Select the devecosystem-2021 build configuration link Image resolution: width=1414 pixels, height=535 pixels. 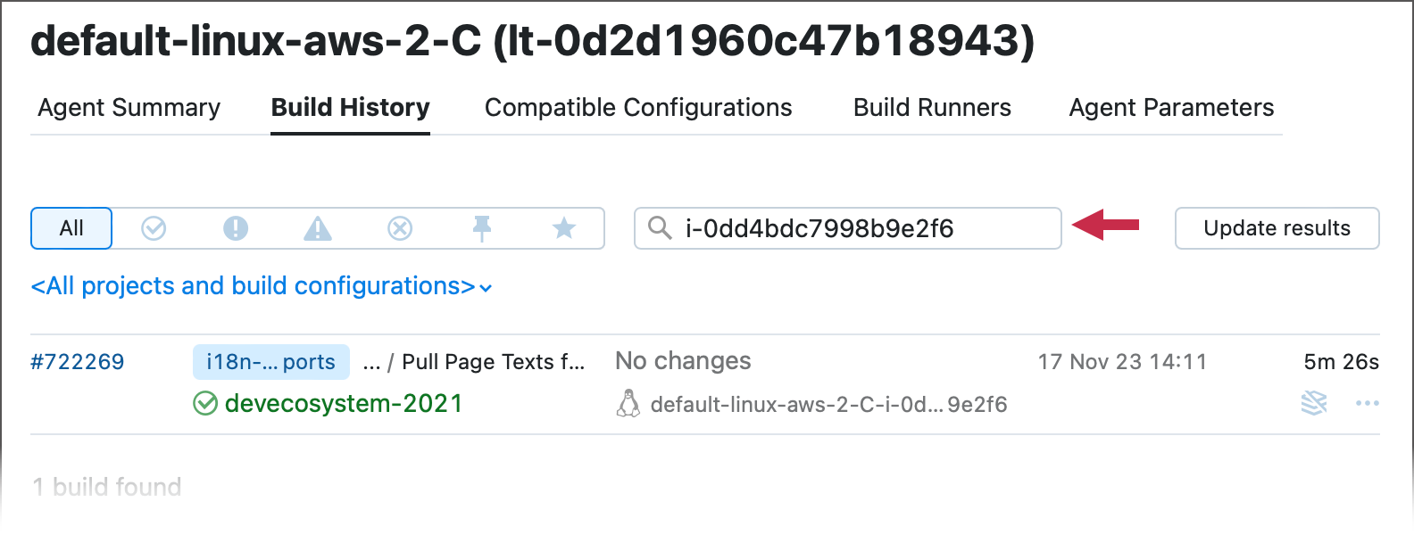coord(343,403)
